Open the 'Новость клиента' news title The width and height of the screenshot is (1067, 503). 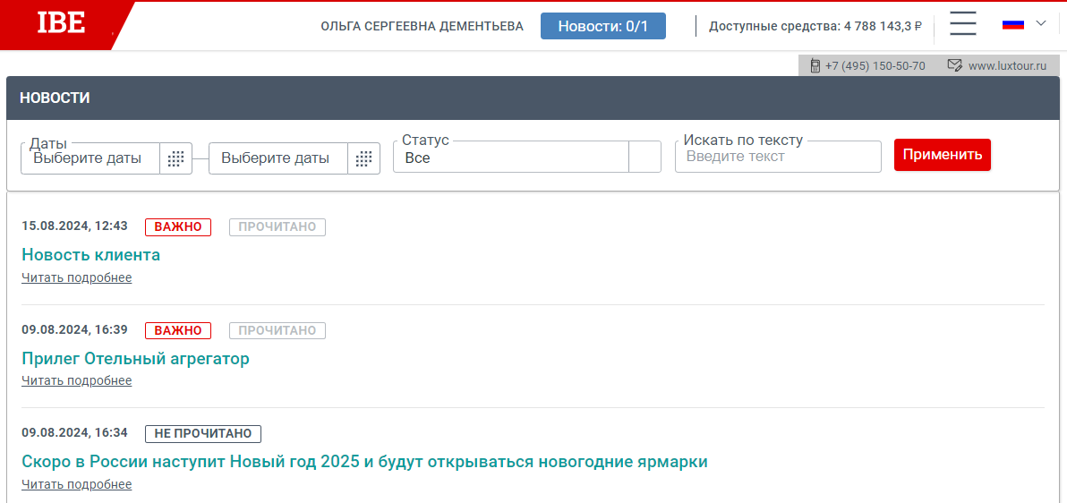(x=91, y=255)
